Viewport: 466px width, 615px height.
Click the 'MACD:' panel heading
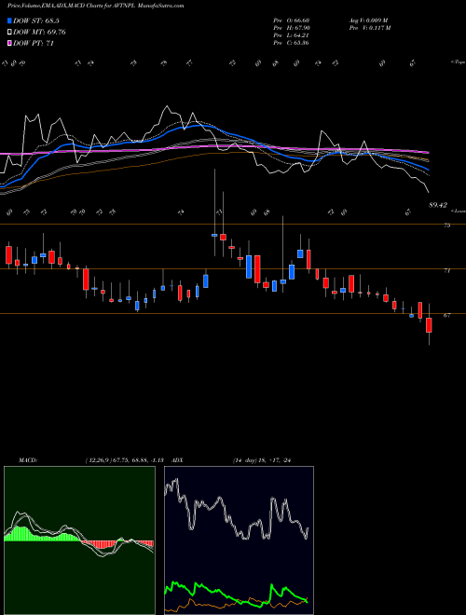[x=27, y=460]
